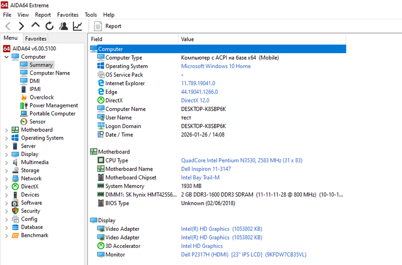Open QuadCore Intel Pentium N3530 link
This screenshot has height=265, width=402.
[x=242, y=160]
